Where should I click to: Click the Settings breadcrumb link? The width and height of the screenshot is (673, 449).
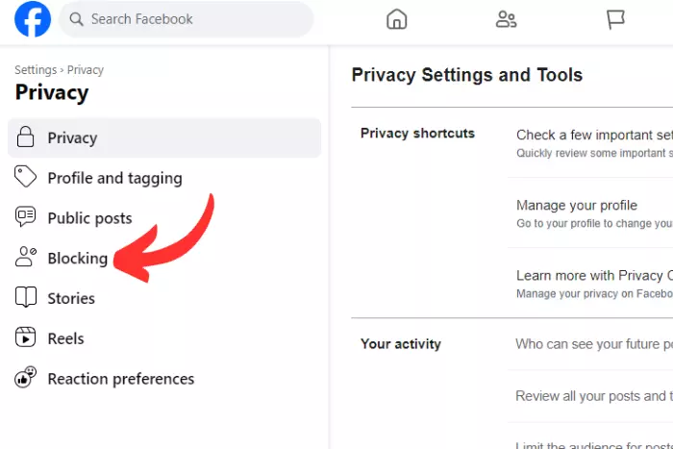point(36,70)
